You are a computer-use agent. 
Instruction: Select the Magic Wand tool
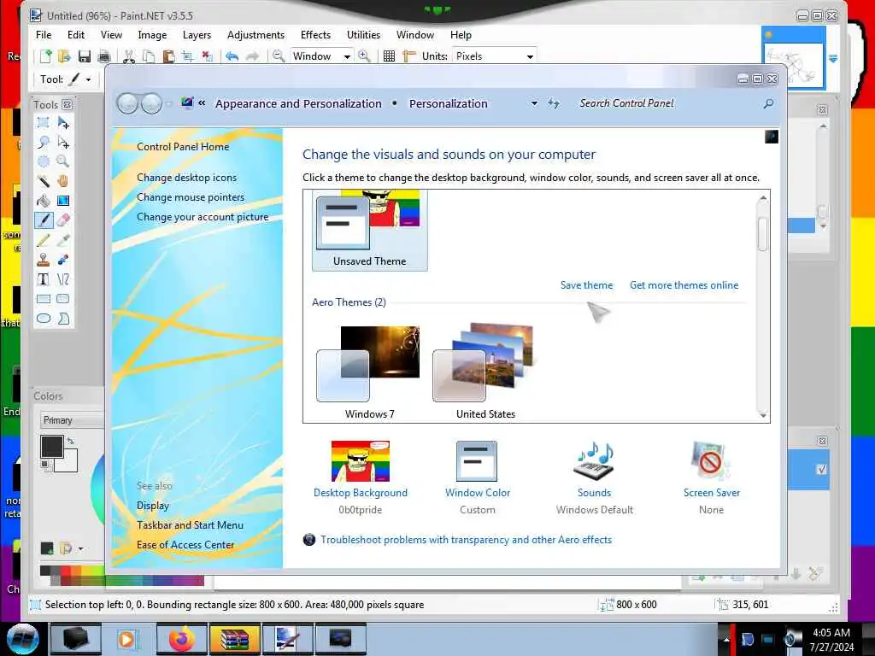(44, 181)
